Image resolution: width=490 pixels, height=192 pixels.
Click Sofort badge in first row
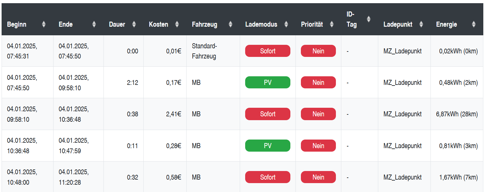(x=268, y=51)
